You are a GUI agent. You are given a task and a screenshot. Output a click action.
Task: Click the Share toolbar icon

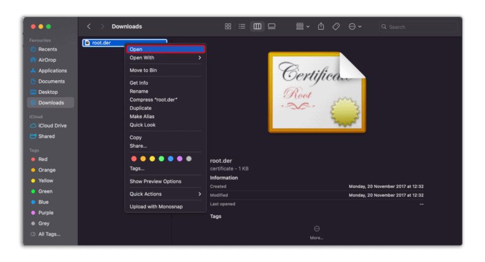coord(321,27)
